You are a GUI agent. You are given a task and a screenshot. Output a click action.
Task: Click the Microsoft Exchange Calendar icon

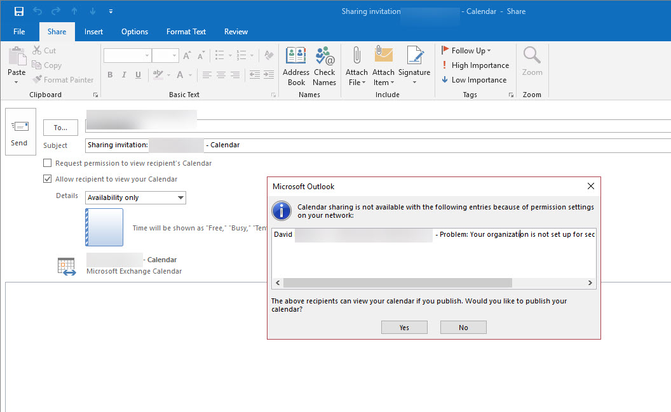pos(67,266)
